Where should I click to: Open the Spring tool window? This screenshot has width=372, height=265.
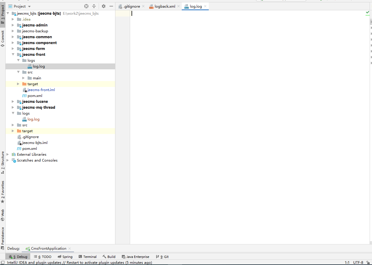tap(65, 257)
